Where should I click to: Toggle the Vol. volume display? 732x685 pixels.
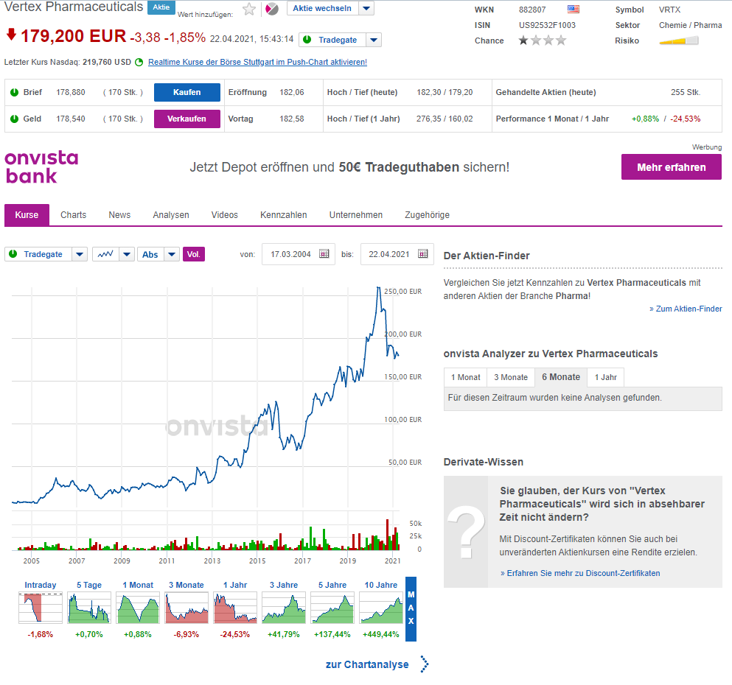pos(194,254)
